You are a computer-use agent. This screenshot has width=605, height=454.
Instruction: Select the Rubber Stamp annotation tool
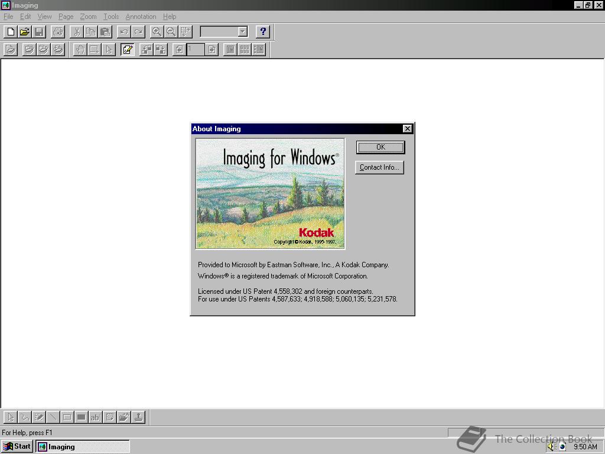click(138, 417)
